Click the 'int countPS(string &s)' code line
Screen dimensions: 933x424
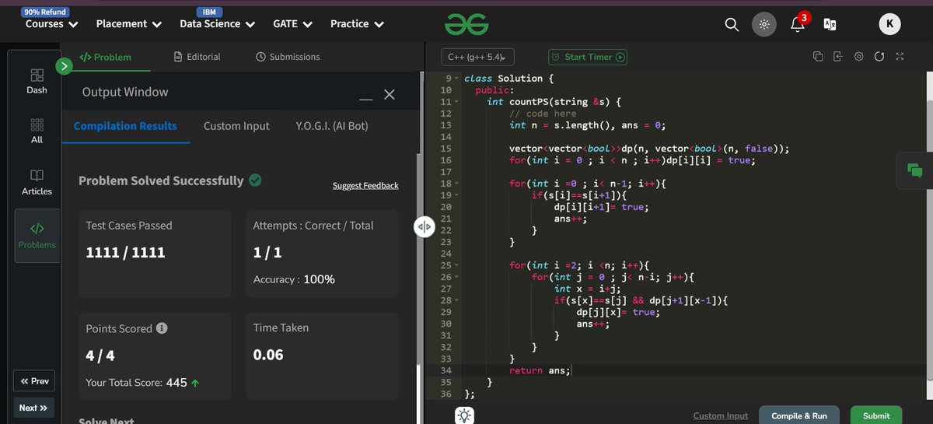554,102
